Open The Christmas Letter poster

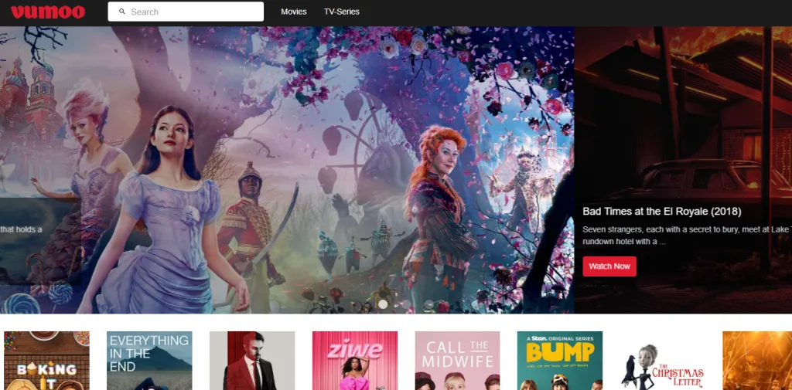662,361
